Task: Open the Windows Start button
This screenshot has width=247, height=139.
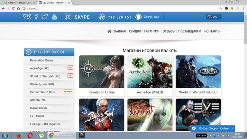Action: click(5, 135)
